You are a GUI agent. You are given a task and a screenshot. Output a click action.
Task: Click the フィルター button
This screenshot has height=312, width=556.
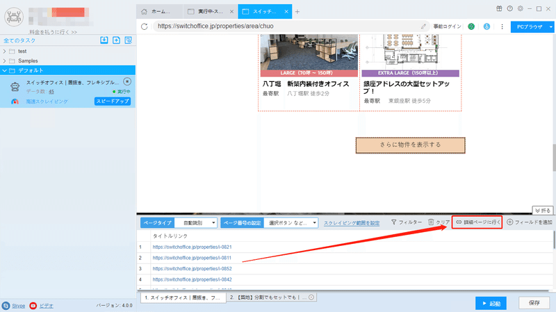click(407, 222)
